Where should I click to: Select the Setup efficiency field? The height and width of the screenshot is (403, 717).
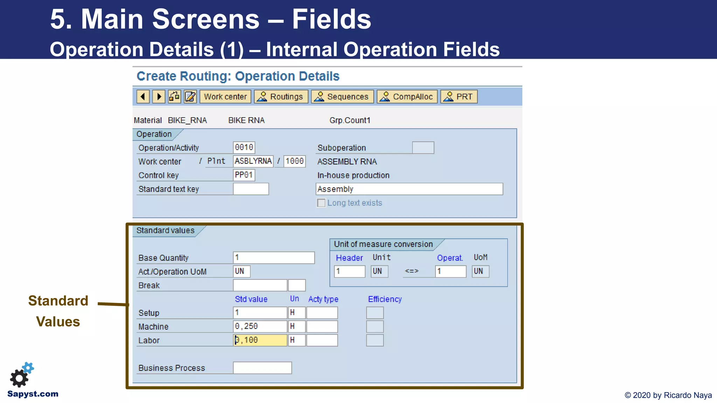pos(375,313)
